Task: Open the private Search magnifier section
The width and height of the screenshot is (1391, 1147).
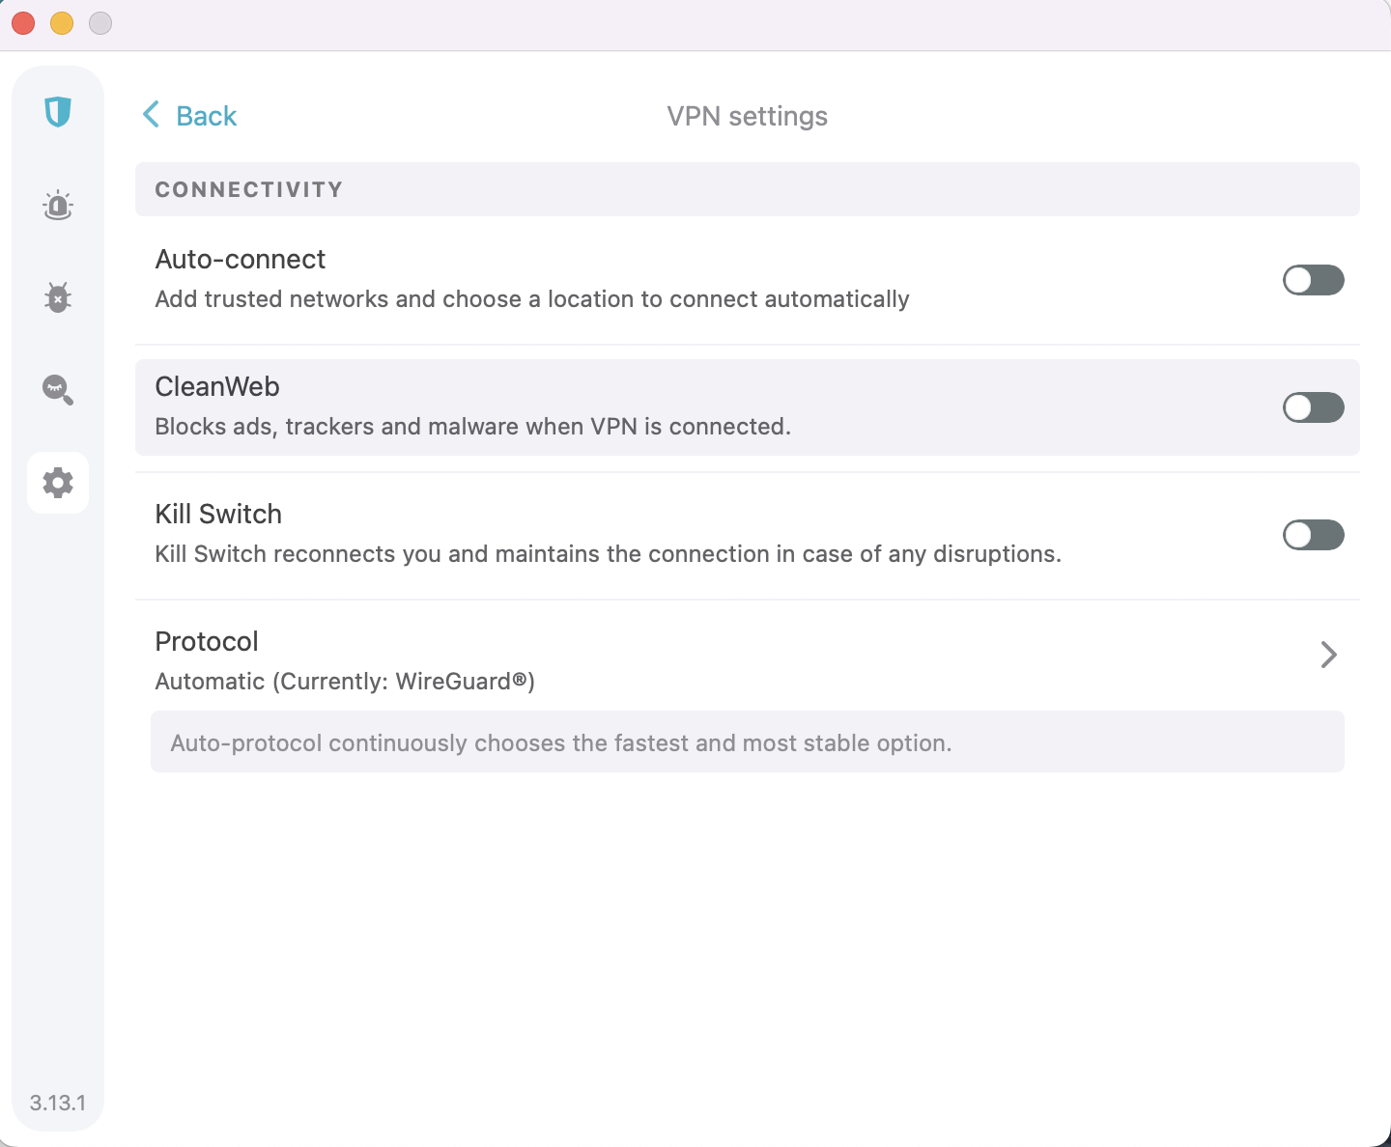Action: pos(58,389)
